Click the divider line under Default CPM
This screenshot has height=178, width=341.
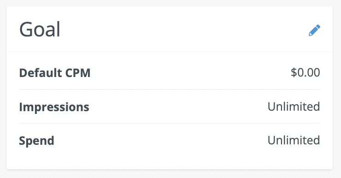point(170,89)
